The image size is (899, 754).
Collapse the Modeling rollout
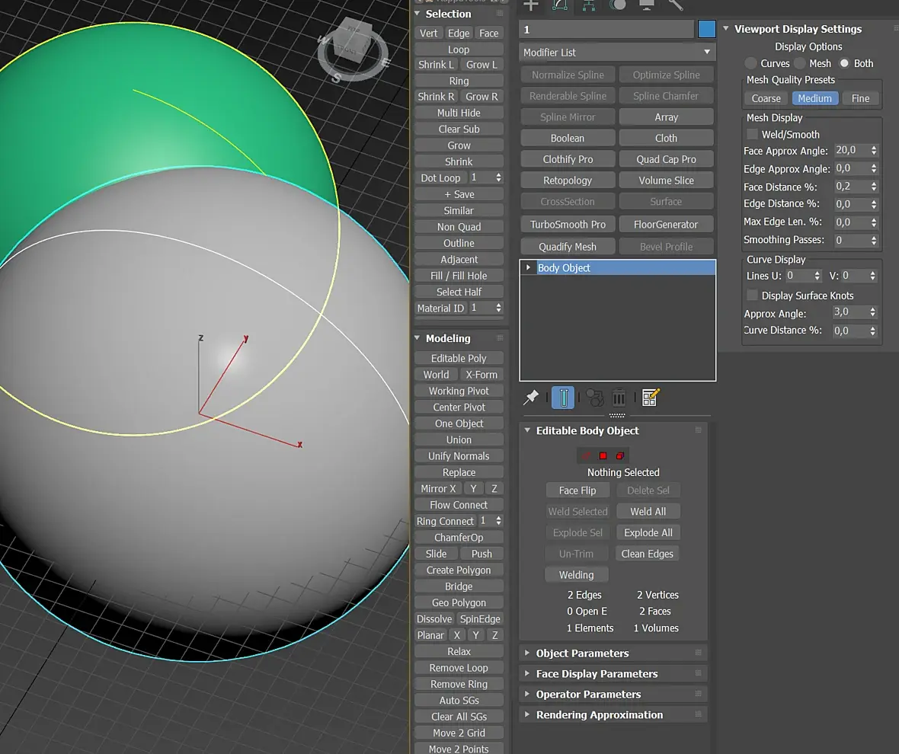(x=418, y=338)
